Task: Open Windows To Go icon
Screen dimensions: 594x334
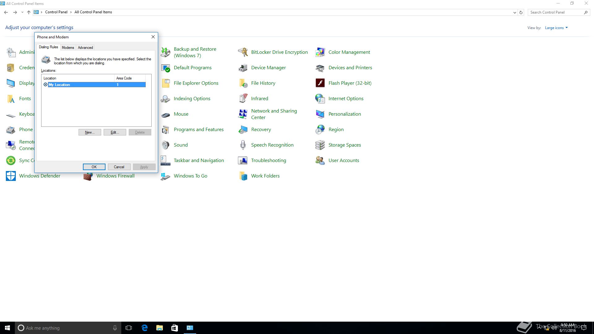Action: [166, 176]
